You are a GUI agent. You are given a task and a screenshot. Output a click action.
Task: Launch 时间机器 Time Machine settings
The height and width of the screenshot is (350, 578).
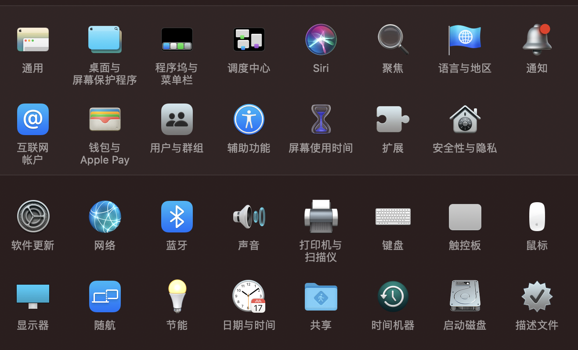pos(393,296)
